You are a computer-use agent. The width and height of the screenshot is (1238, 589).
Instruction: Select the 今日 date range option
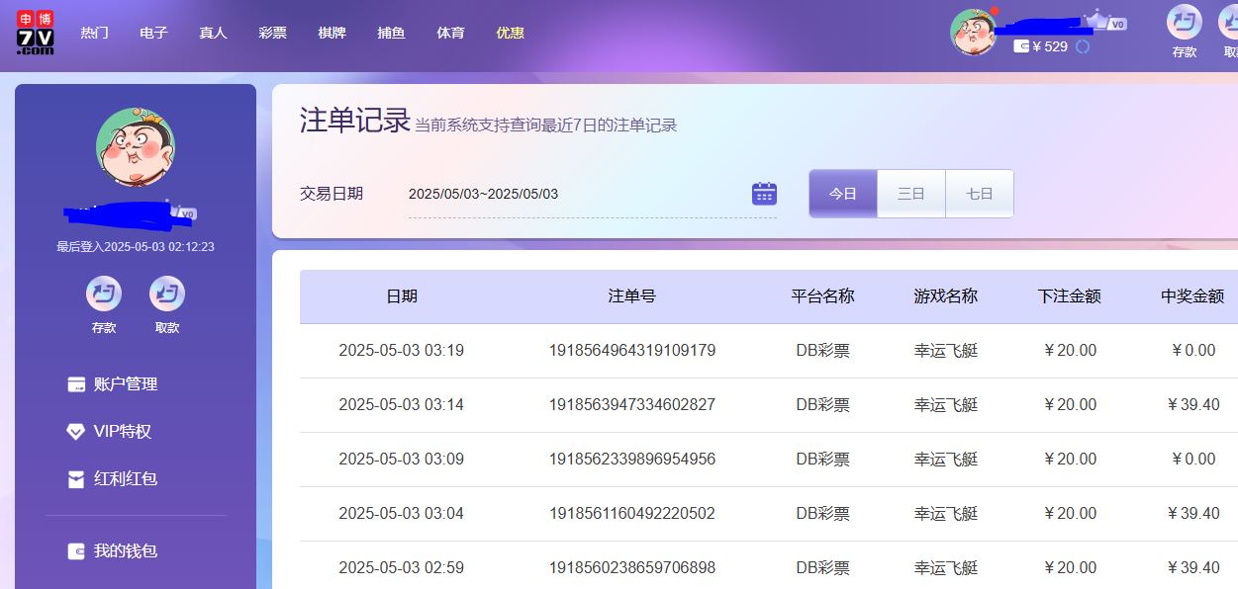(x=843, y=194)
